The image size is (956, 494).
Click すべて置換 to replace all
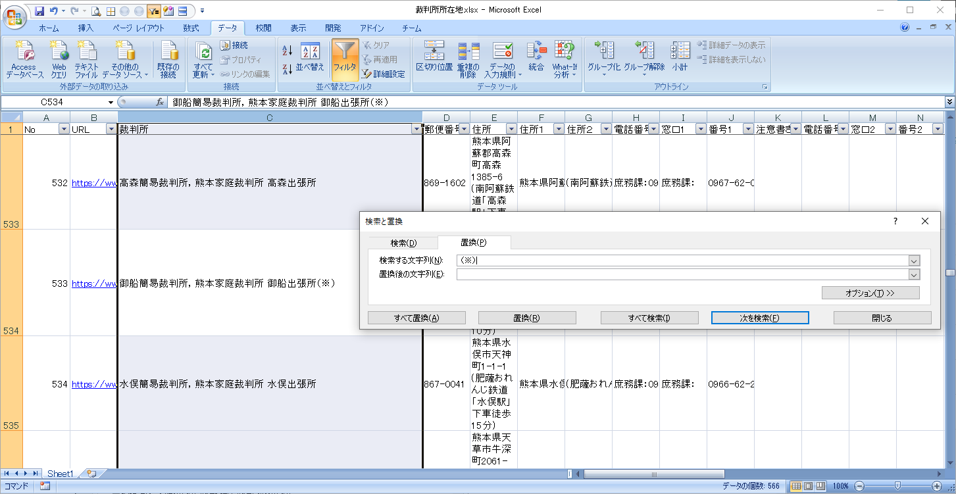click(x=416, y=318)
